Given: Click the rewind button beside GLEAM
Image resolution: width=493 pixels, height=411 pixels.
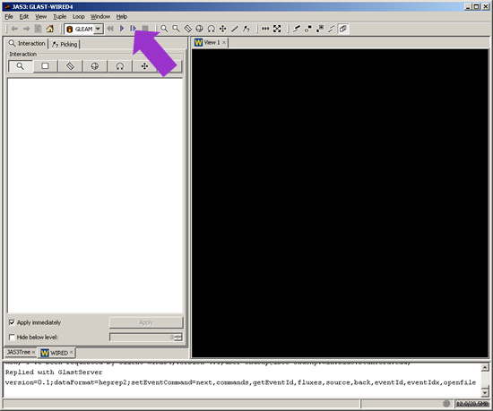Looking at the screenshot, I should pos(110,29).
